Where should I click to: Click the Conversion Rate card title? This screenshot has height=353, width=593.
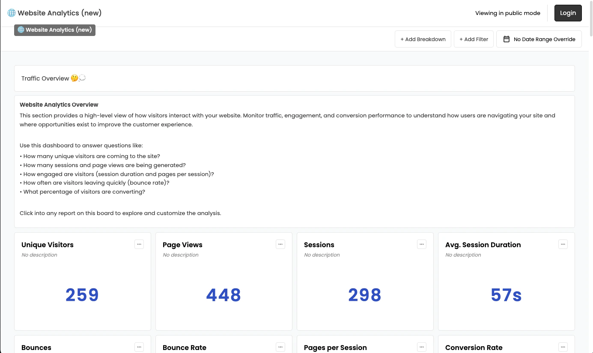coord(474,347)
